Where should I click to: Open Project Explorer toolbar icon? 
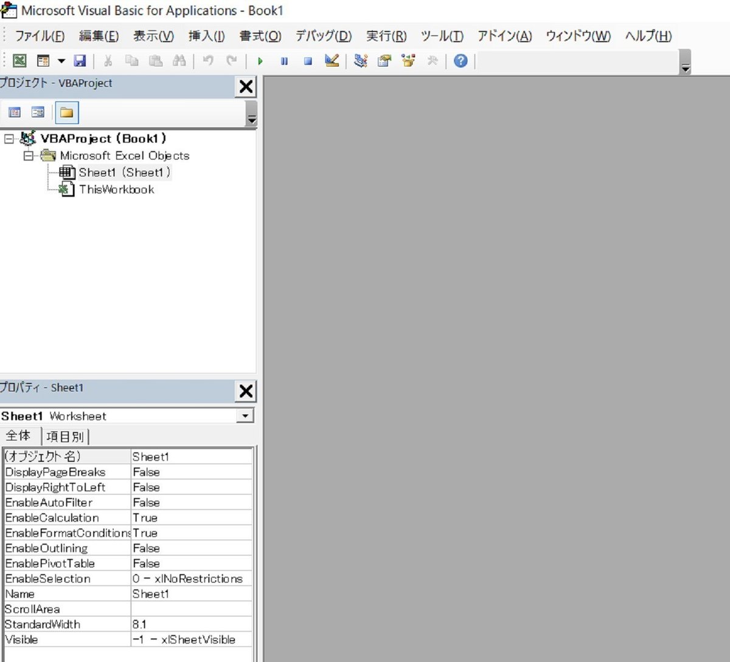(x=361, y=61)
